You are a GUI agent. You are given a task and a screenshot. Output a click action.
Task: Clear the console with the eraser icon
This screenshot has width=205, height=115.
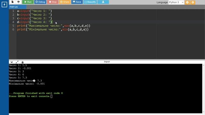click(x=22, y=62)
